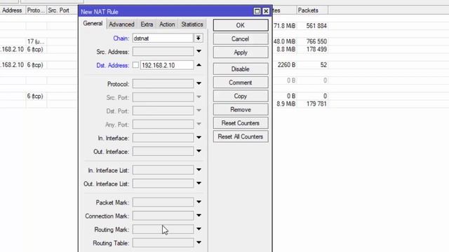Sort by Packets column header

coord(312,10)
